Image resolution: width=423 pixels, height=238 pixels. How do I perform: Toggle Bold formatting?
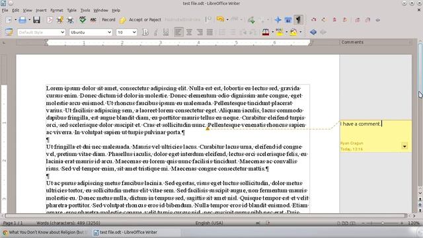(x=145, y=32)
